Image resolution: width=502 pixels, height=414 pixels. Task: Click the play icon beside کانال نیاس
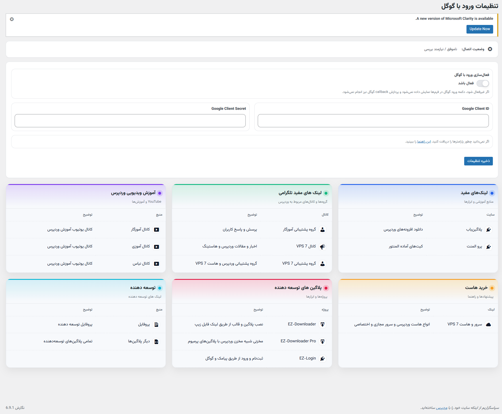[156, 264]
